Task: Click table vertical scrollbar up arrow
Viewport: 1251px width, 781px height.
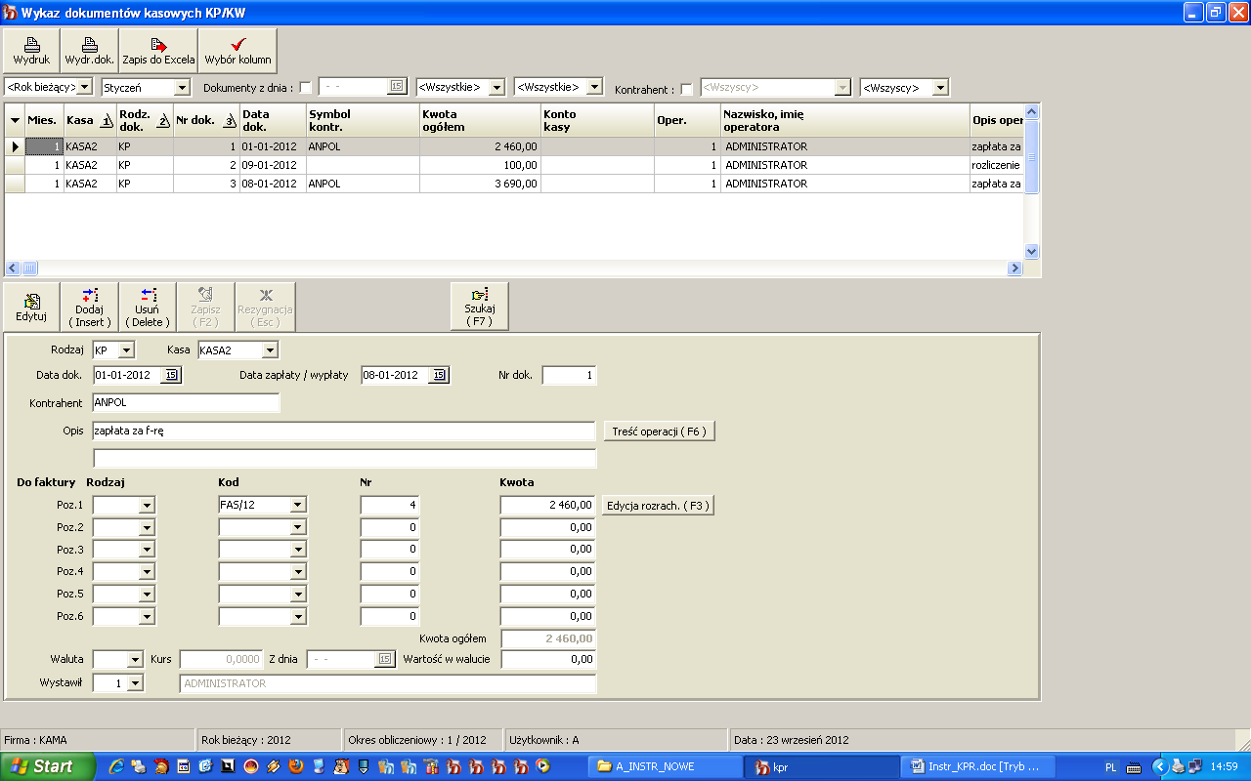Action: (1031, 112)
